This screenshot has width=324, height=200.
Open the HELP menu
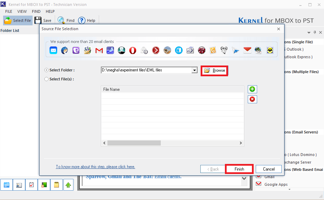tap(50, 11)
